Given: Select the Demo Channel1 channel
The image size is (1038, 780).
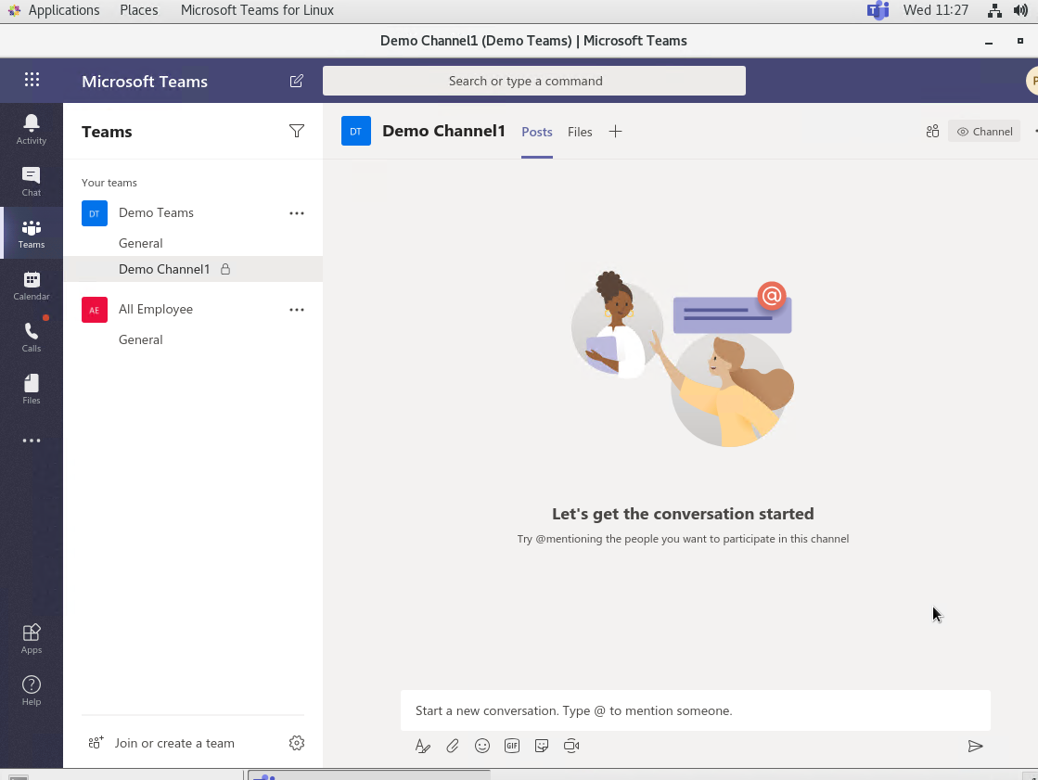Looking at the screenshot, I should (193, 269).
